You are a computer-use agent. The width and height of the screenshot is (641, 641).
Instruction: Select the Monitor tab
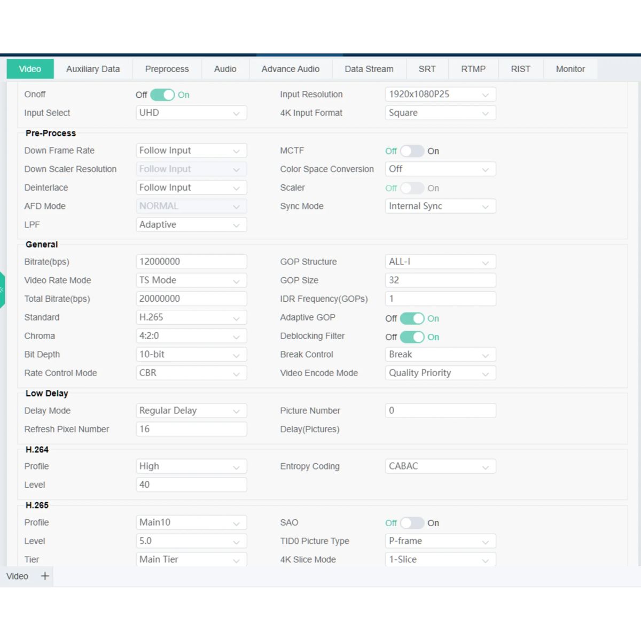coord(570,69)
